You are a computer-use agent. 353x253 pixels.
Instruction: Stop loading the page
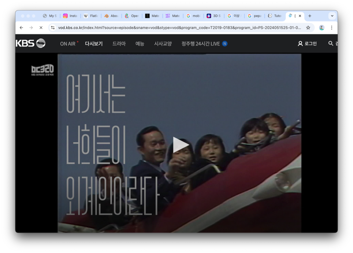click(x=41, y=28)
